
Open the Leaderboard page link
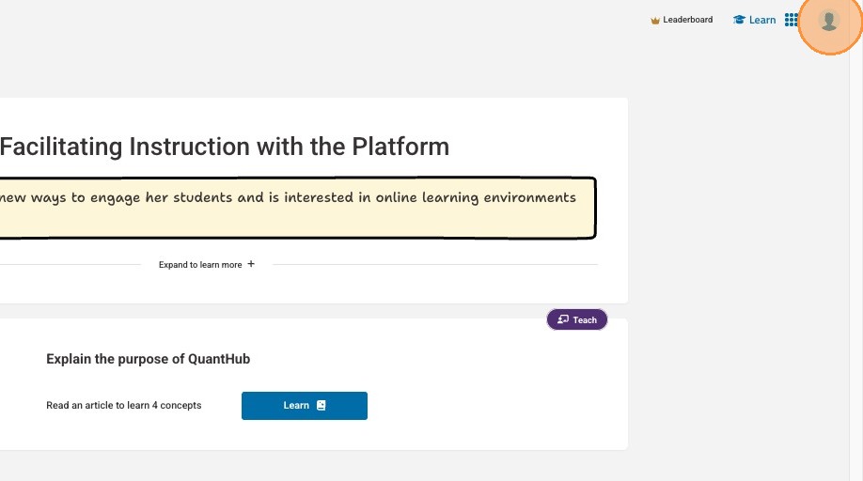[687, 20]
